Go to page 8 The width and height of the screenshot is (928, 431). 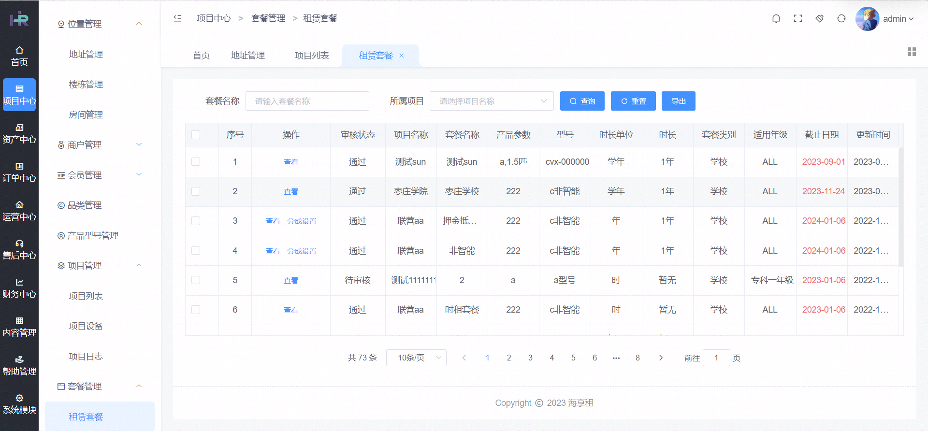pos(638,358)
